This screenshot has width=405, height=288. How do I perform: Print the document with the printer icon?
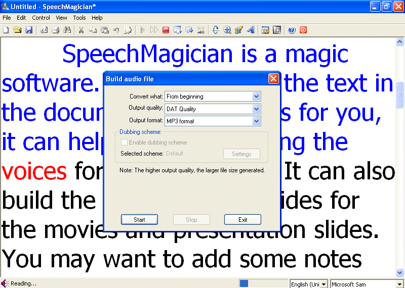pyautogui.click(x=55, y=30)
